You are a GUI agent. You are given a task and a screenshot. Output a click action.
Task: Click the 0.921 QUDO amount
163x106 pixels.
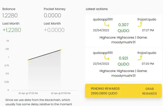pos(123,61)
